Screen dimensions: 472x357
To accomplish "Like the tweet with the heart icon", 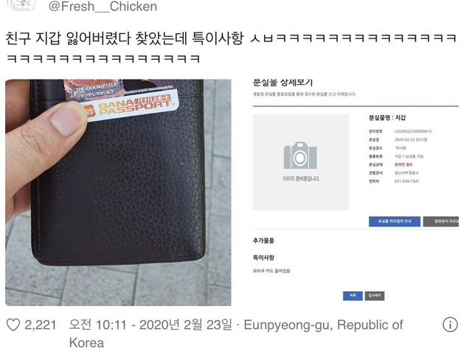I will click(x=13, y=325).
